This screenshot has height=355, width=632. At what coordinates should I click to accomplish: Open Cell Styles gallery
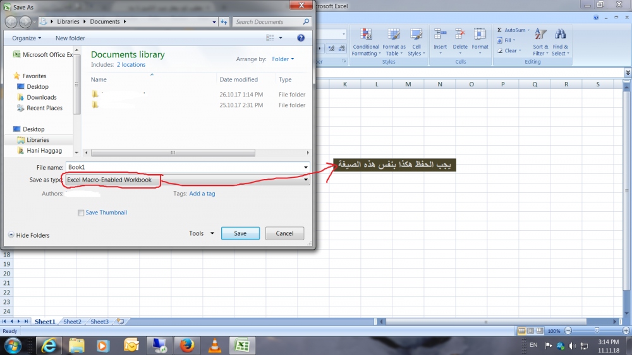click(x=416, y=42)
